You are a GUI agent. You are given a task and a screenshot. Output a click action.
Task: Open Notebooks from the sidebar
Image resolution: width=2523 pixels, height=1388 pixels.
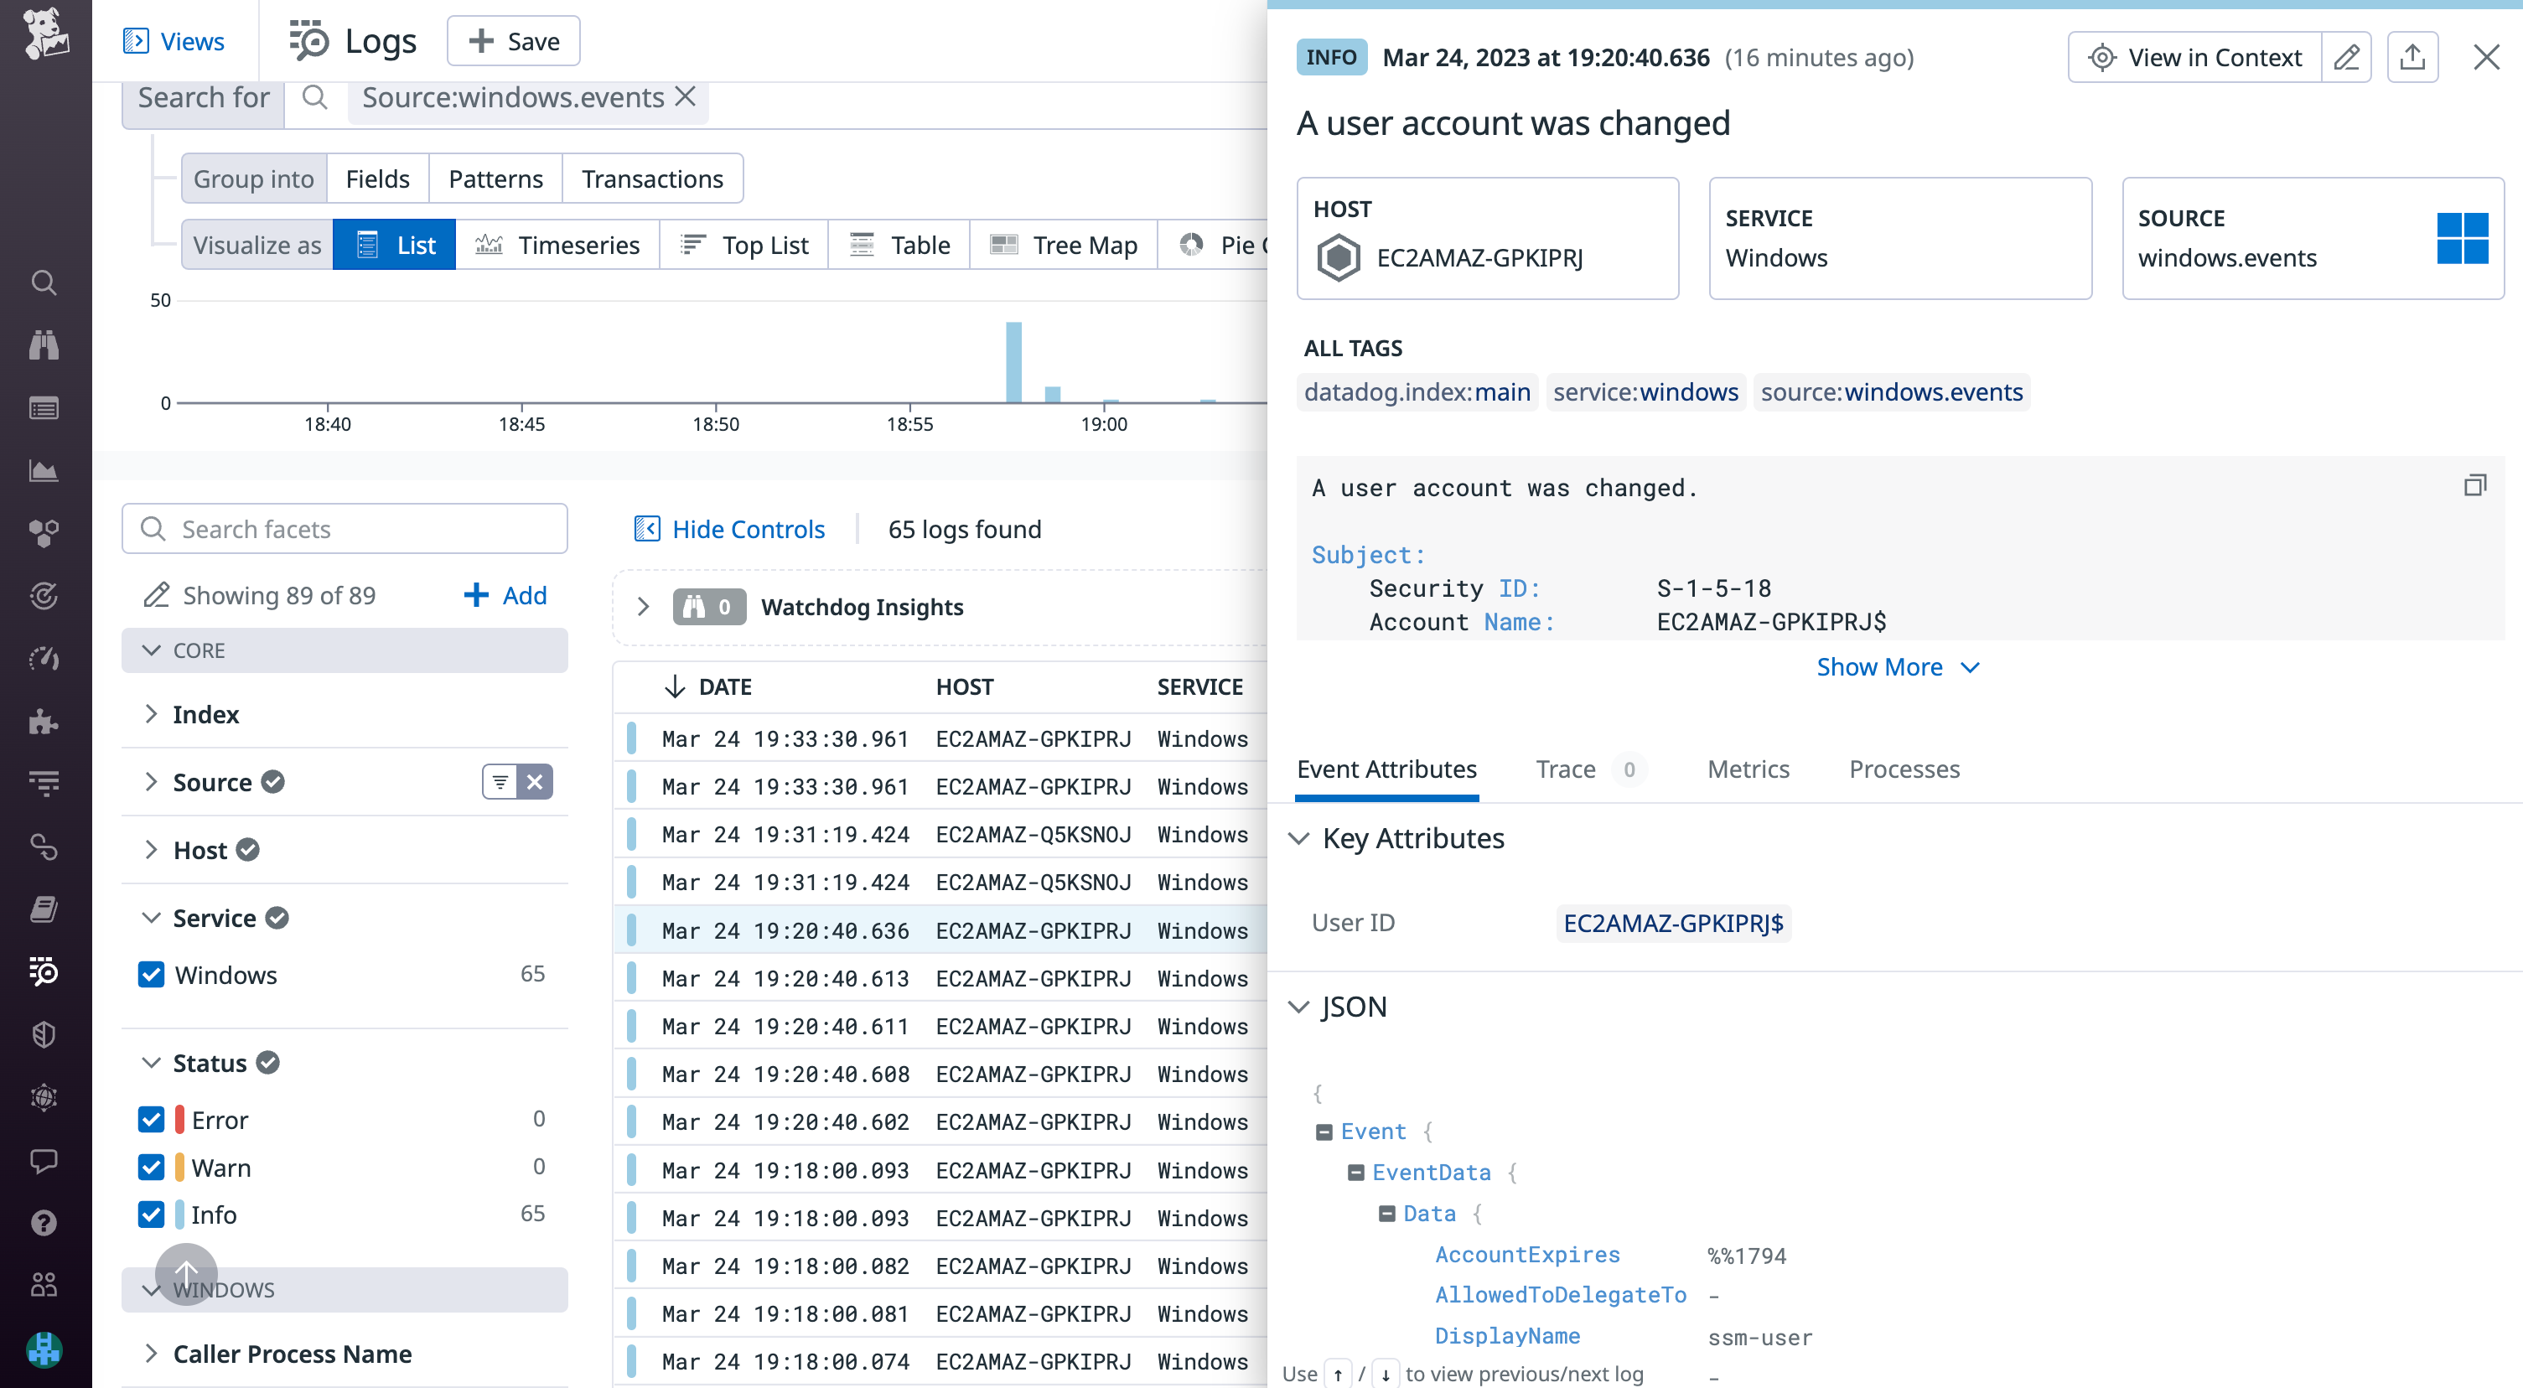pyautogui.click(x=44, y=909)
